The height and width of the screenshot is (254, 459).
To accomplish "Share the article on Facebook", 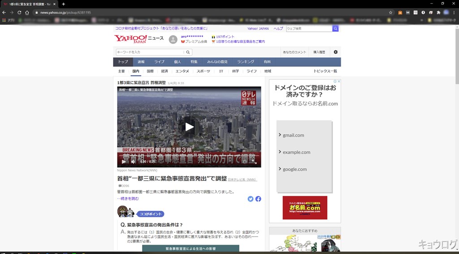I will [x=258, y=199].
